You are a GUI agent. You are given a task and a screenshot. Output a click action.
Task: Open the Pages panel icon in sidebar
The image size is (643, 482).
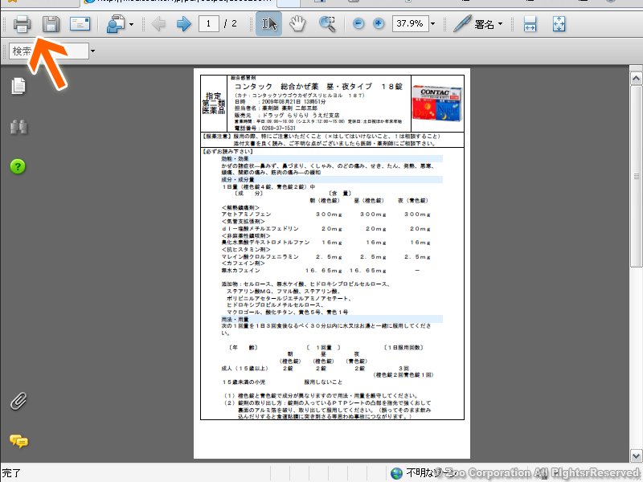click(18, 86)
